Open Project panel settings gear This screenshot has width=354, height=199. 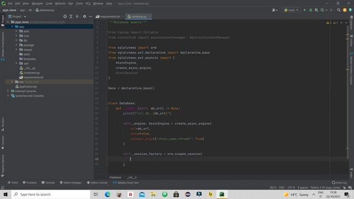click(x=85, y=17)
